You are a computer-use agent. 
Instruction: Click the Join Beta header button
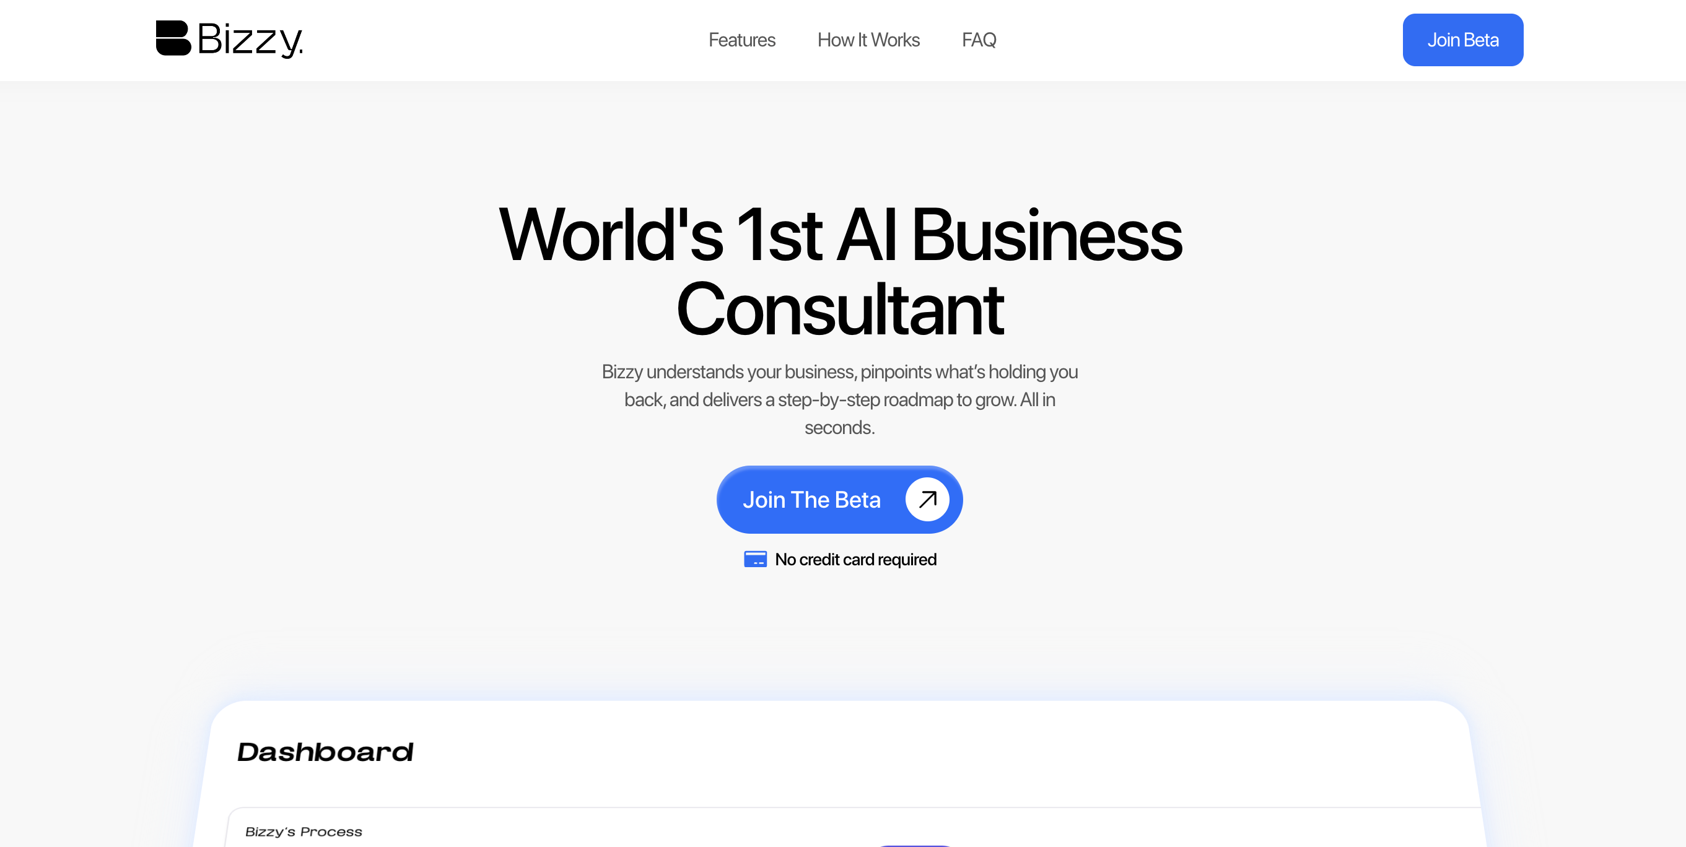1462,40
